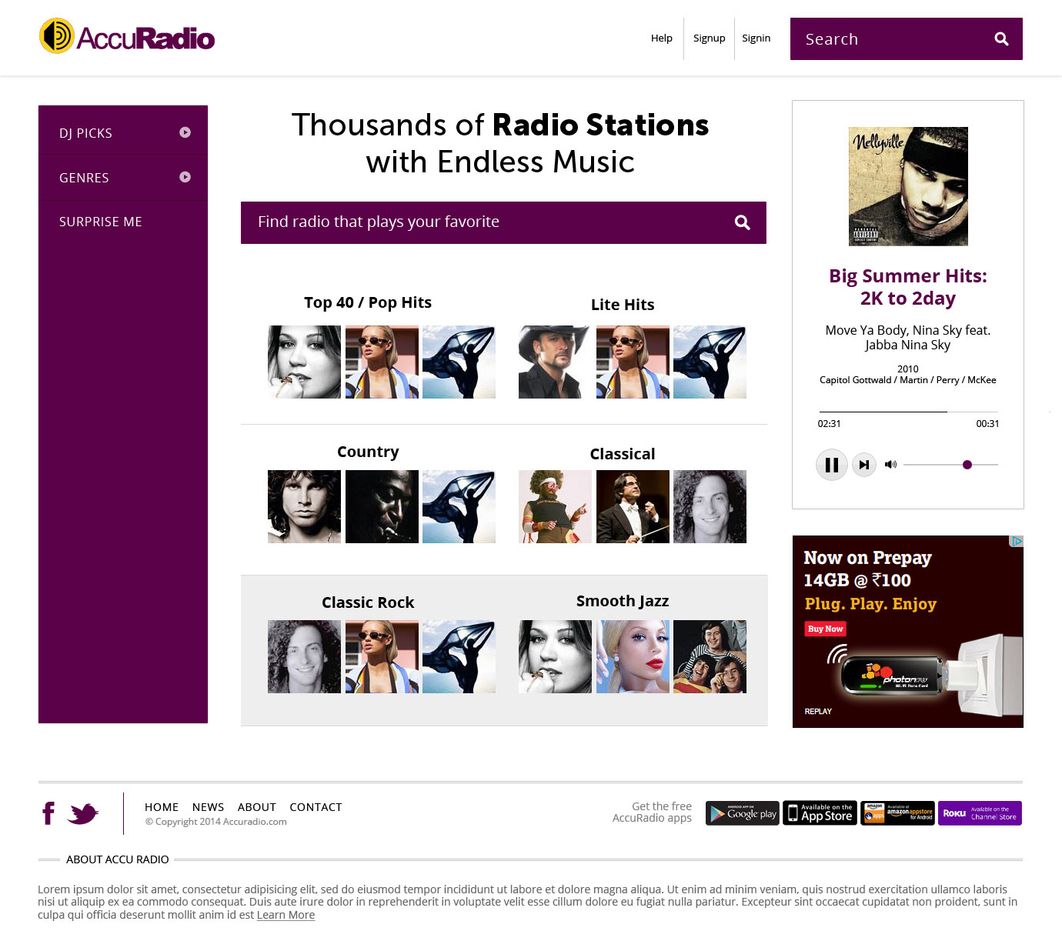
Task: Adjust the volume slider knob
Action: point(967,465)
